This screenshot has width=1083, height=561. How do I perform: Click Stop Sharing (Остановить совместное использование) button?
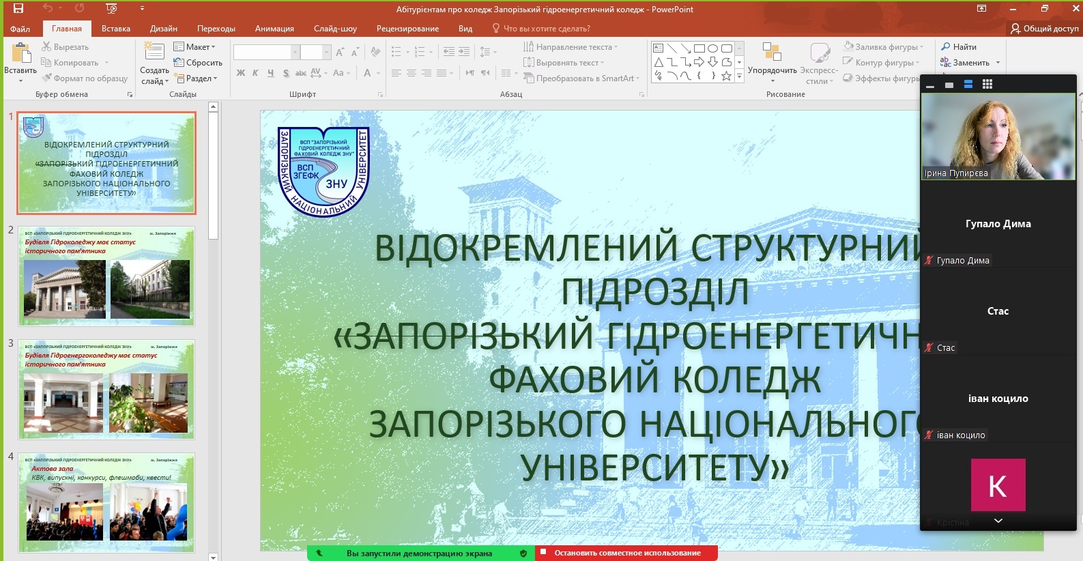(626, 553)
